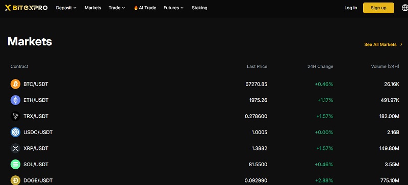The image size is (408, 185).
Task: Click the DOGE change +2.88%
Action: click(x=324, y=180)
